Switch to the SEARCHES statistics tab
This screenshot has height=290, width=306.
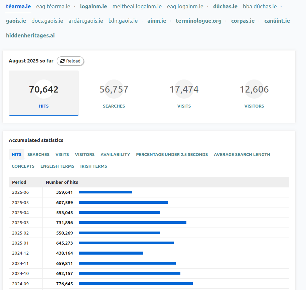(x=38, y=154)
